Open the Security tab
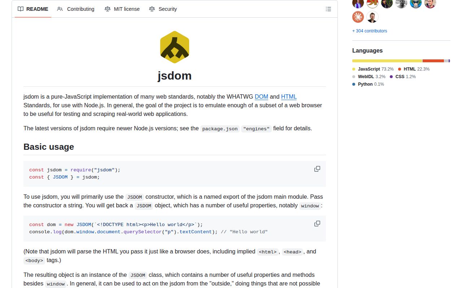Image resolution: width=462 pixels, height=288 pixels. pyautogui.click(x=163, y=9)
